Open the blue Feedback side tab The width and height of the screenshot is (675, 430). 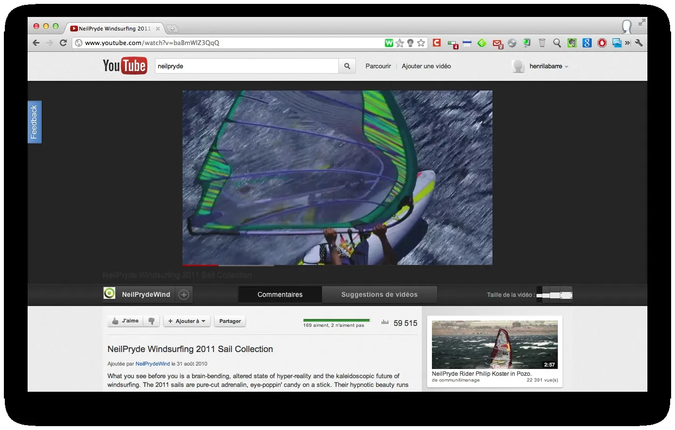click(34, 122)
